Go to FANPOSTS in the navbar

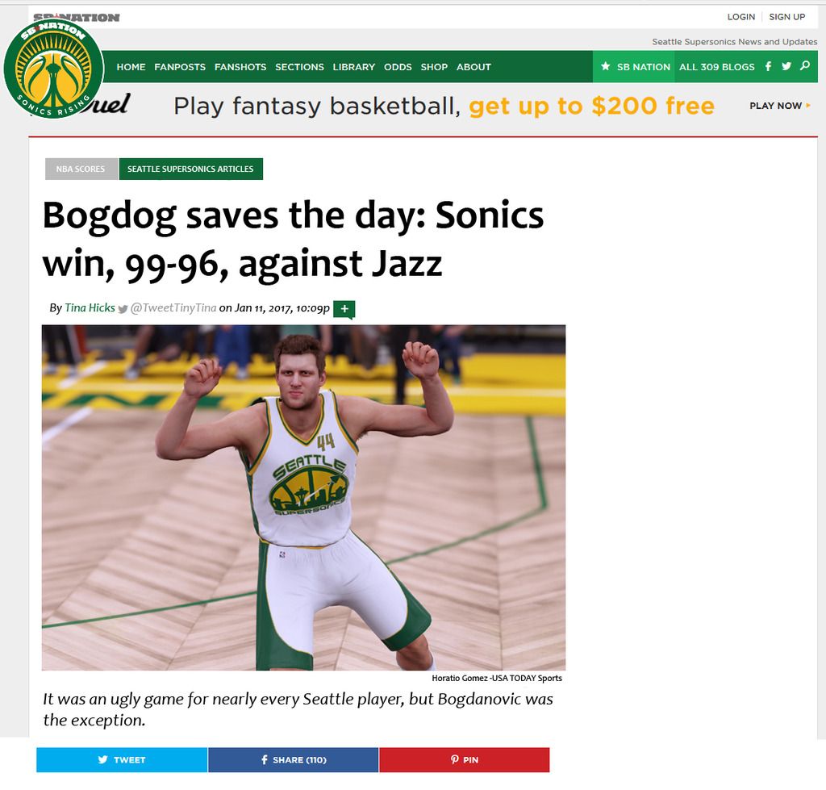pyautogui.click(x=180, y=67)
